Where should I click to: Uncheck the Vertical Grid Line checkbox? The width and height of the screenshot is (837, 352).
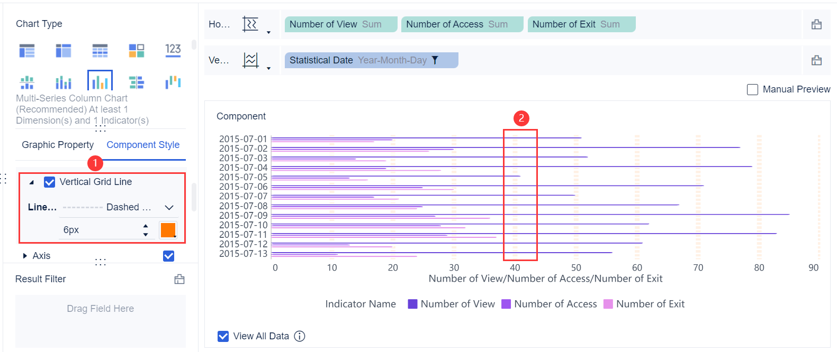[x=50, y=182]
